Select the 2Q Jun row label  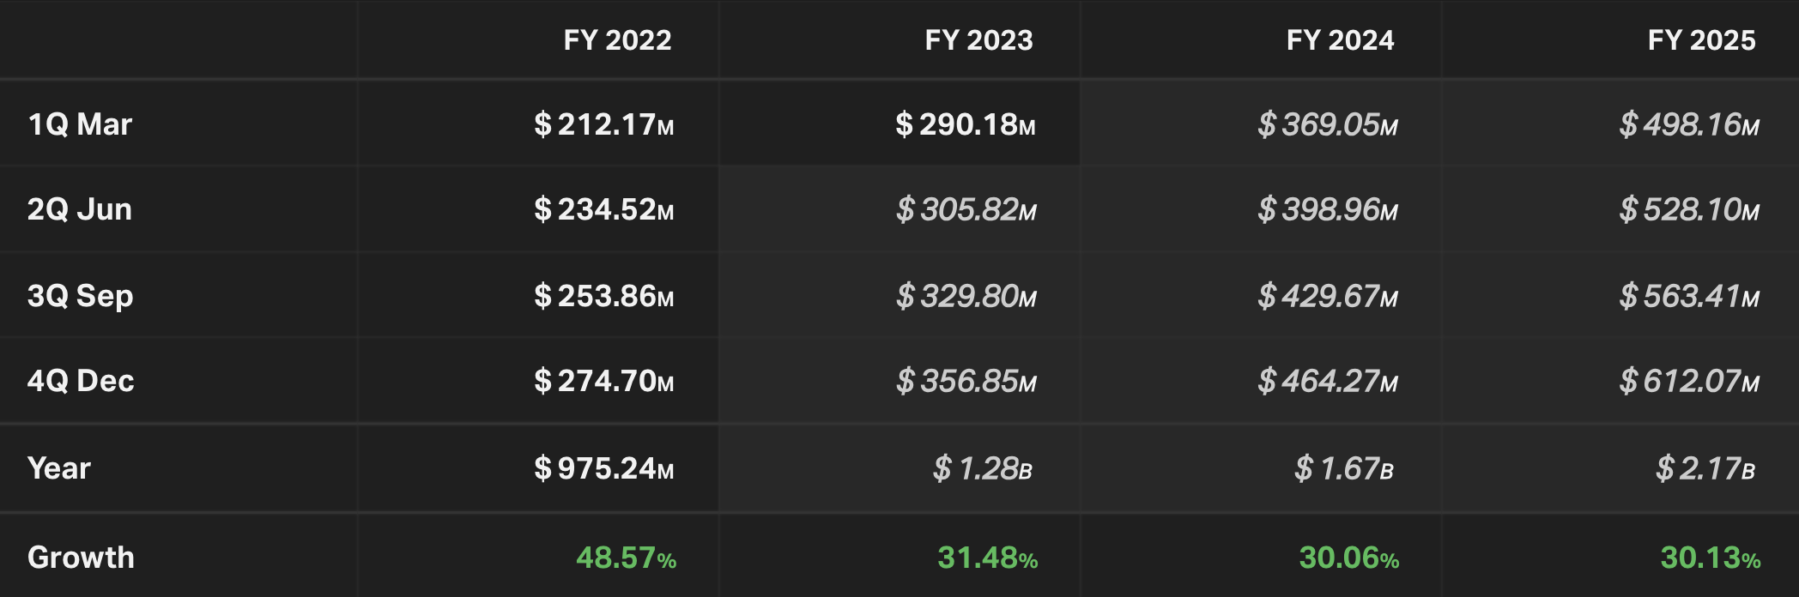80,209
